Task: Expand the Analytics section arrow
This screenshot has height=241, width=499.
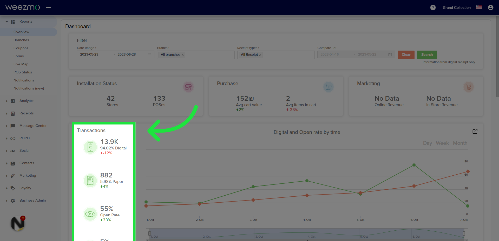Action: [7, 101]
